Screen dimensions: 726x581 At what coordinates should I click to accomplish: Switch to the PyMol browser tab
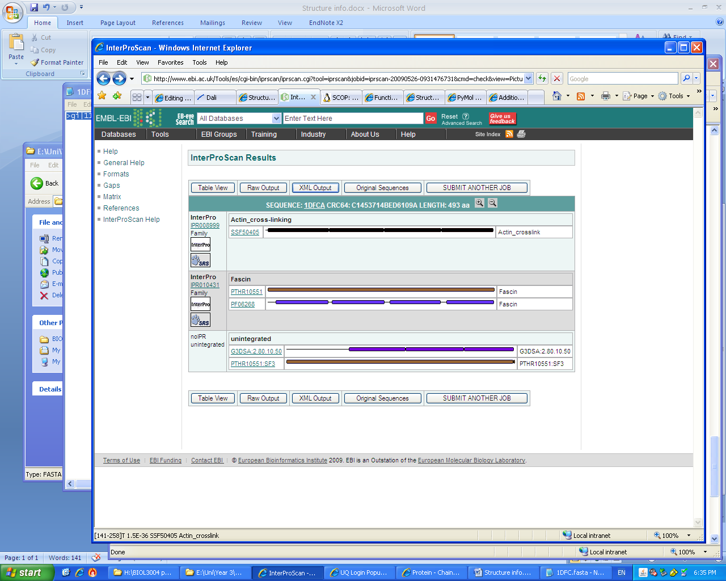465,98
